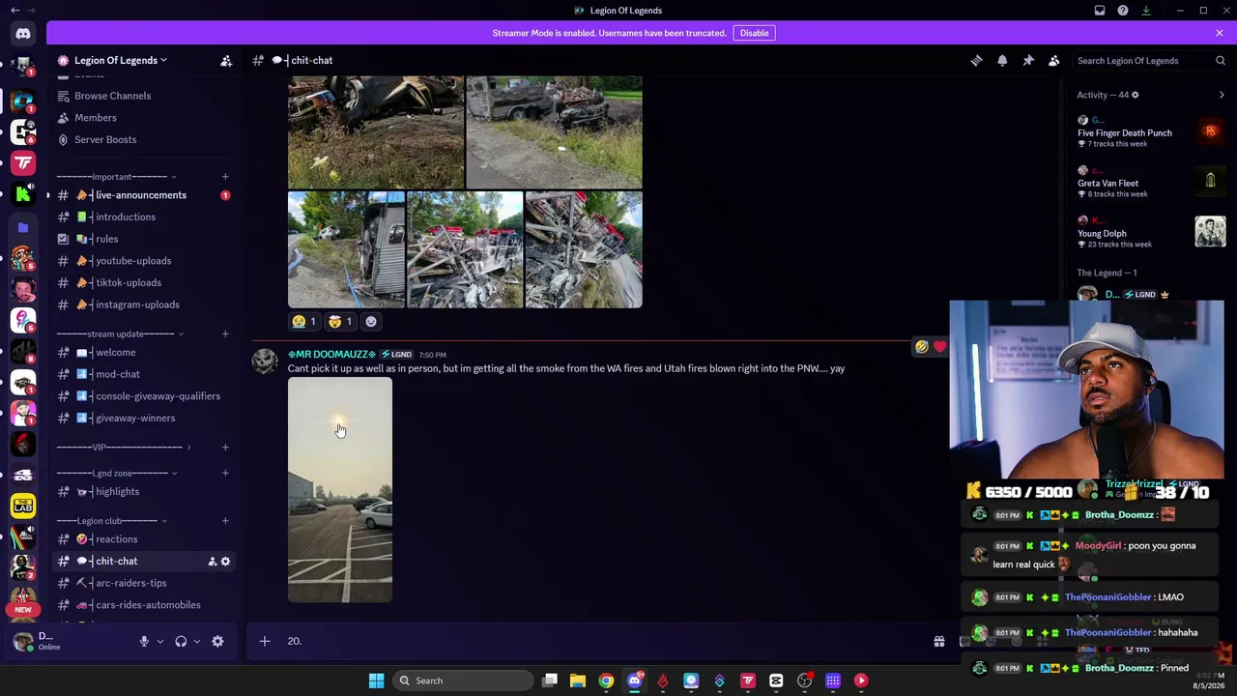
Task: Open THE LAB yellow server icon
Action: point(23,506)
